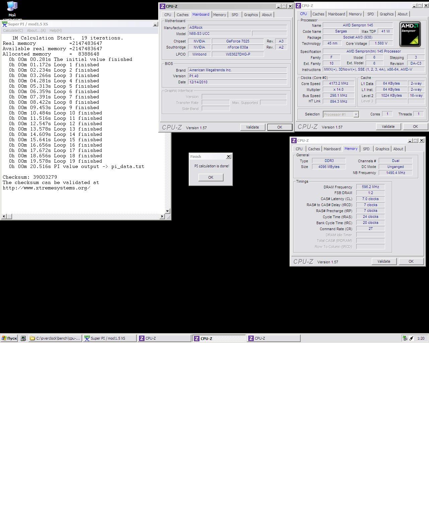Click the DRAM Frequency value 596.2 MHz
Screen dimensions: 429x518
click(x=370, y=187)
